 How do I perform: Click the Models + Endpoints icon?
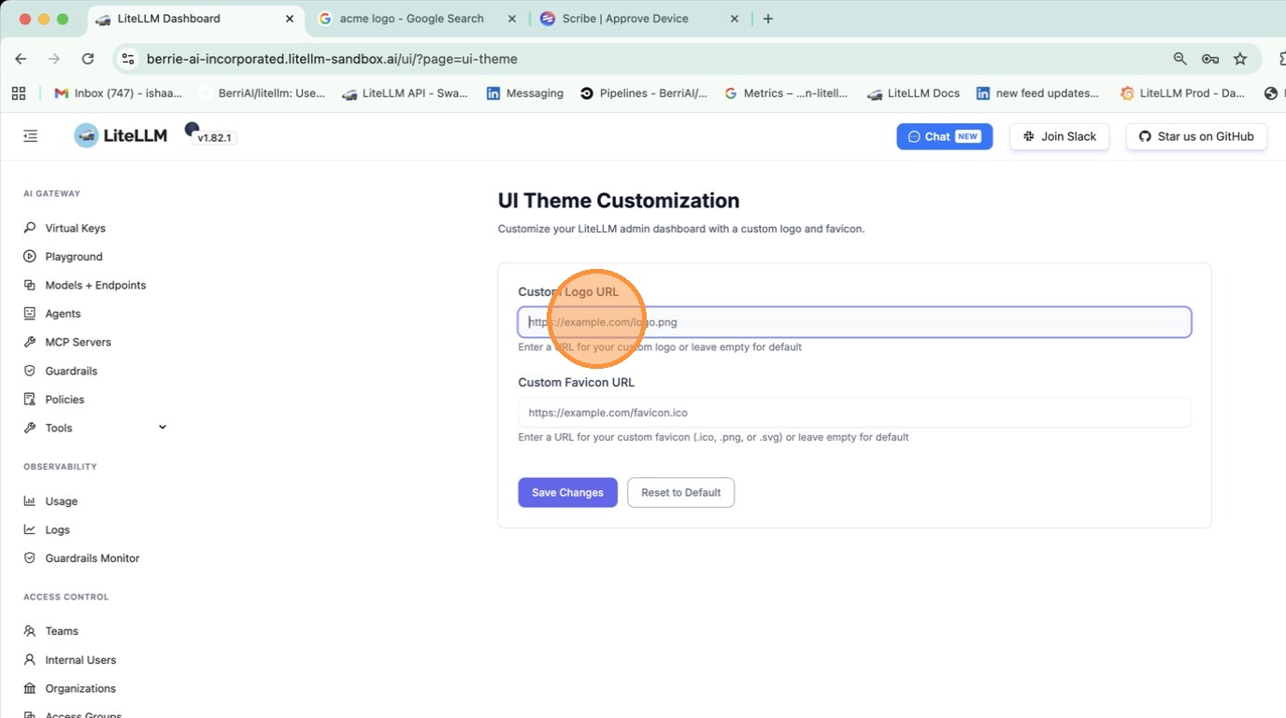30,285
